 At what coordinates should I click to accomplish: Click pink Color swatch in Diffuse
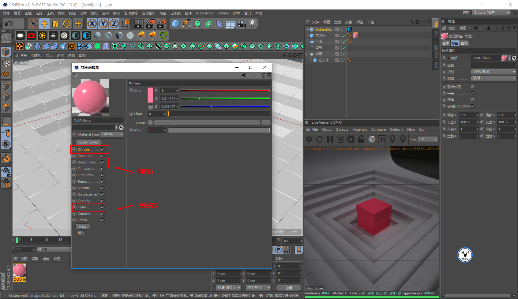click(150, 95)
